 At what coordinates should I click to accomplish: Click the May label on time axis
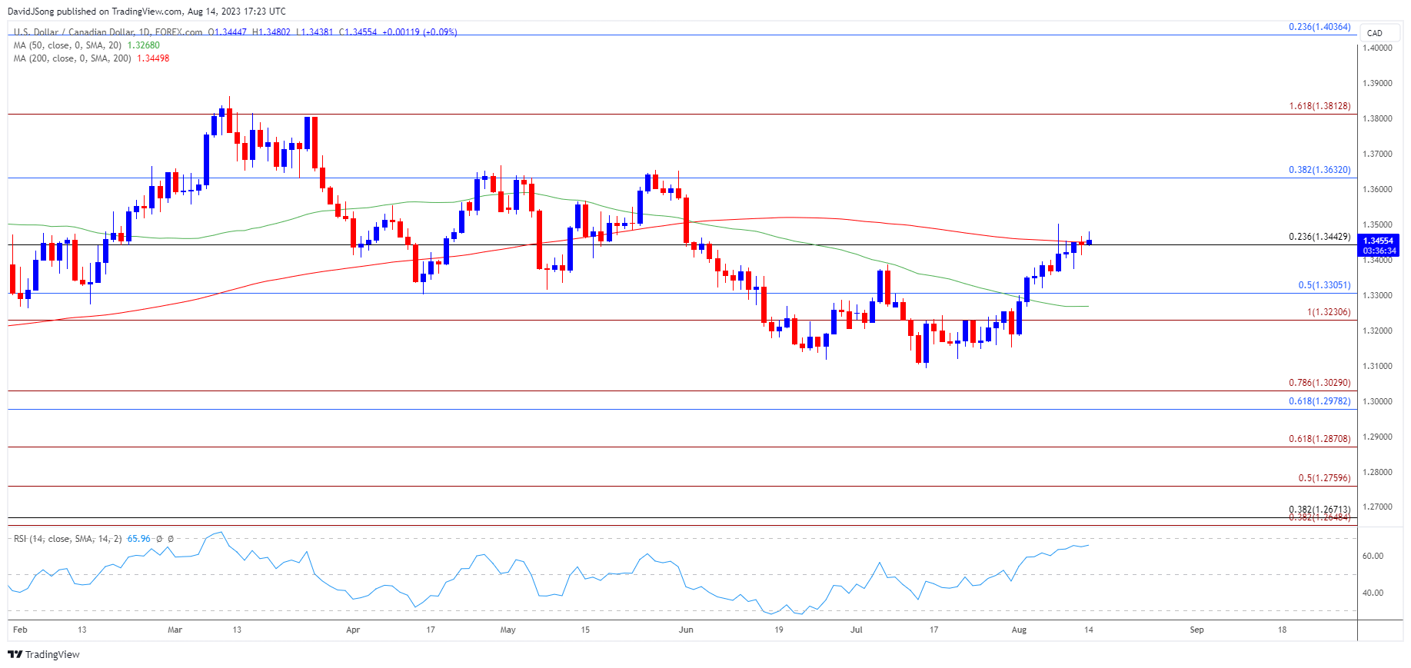click(x=507, y=630)
